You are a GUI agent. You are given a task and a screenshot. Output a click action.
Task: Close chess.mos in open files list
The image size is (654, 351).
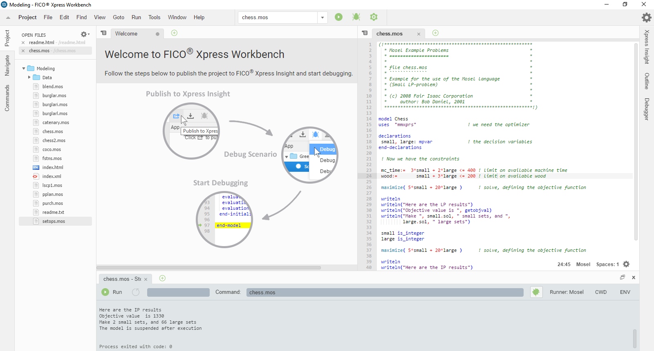point(23,51)
